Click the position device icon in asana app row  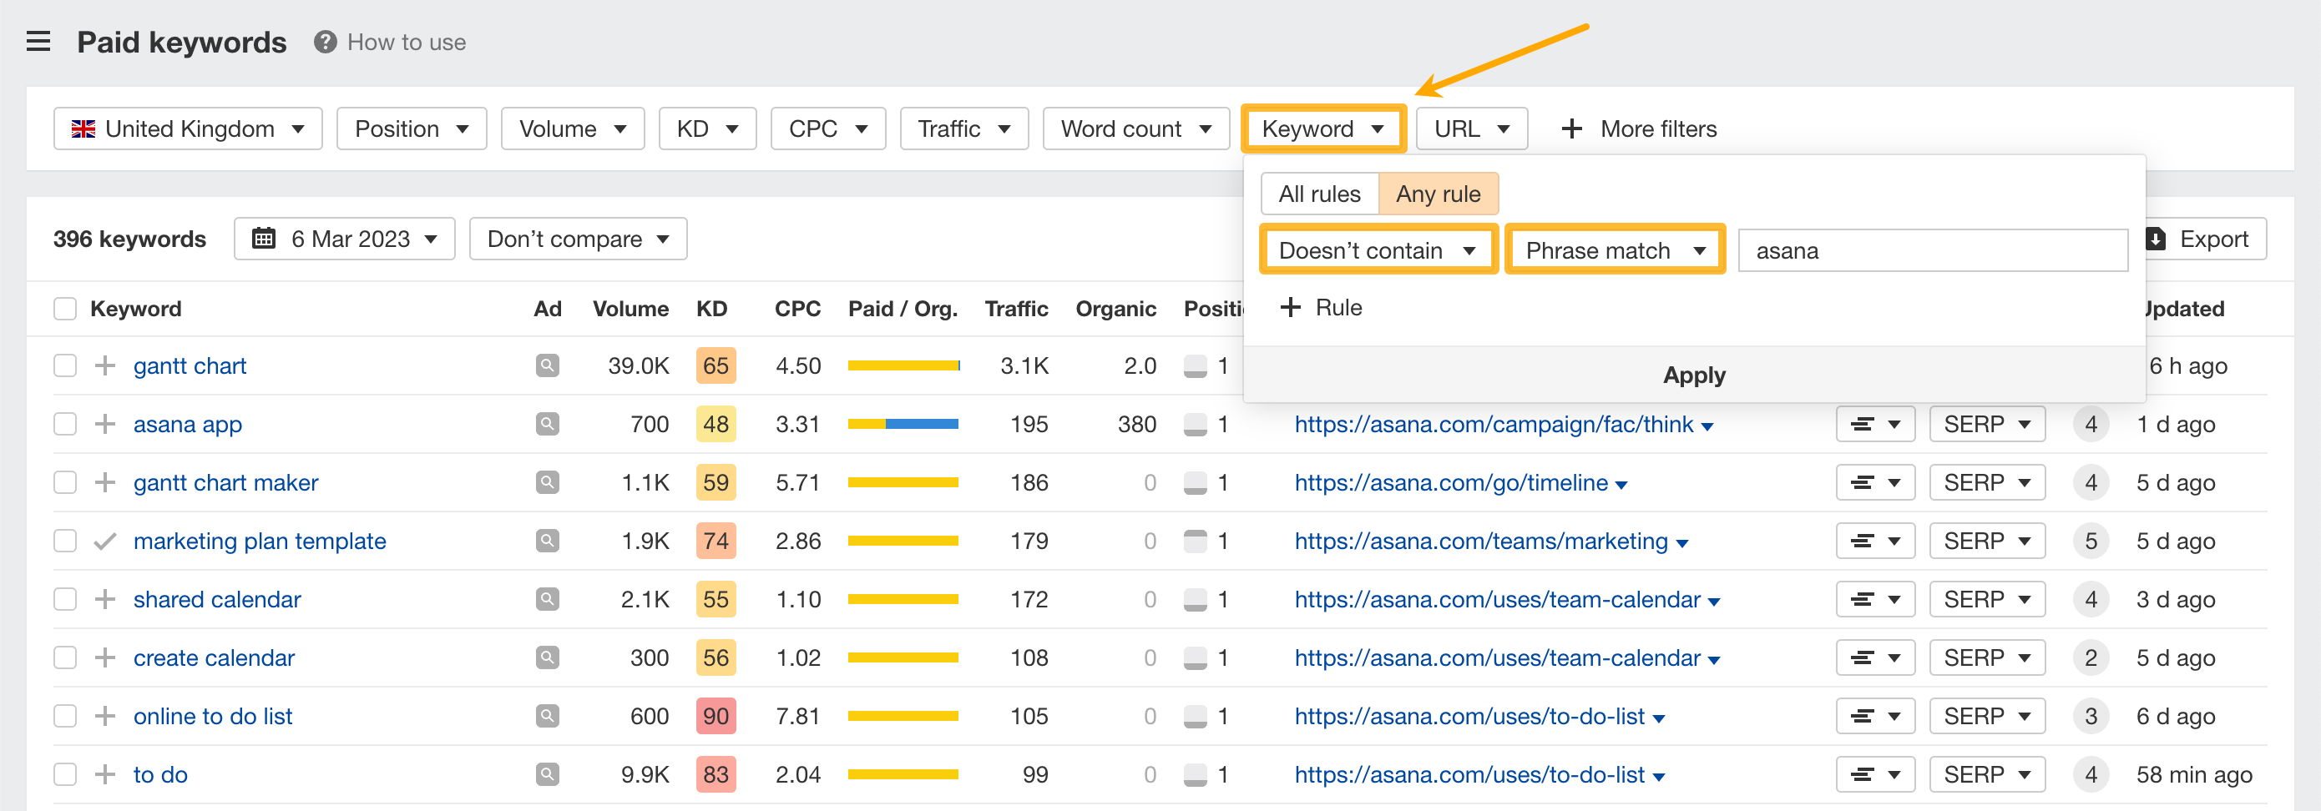tap(1196, 424)
